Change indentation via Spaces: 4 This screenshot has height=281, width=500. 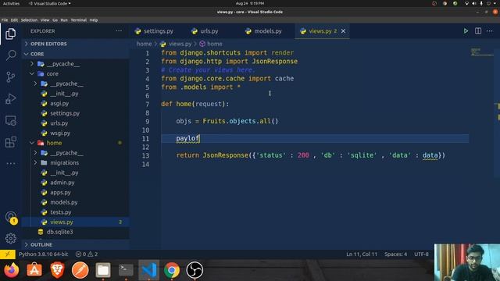pyautogui.click(x=395, y=254)
